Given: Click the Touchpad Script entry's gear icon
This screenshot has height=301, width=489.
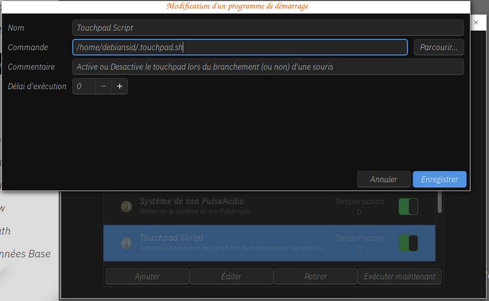Looking at the screenshot, I should (x=125, y=243).
